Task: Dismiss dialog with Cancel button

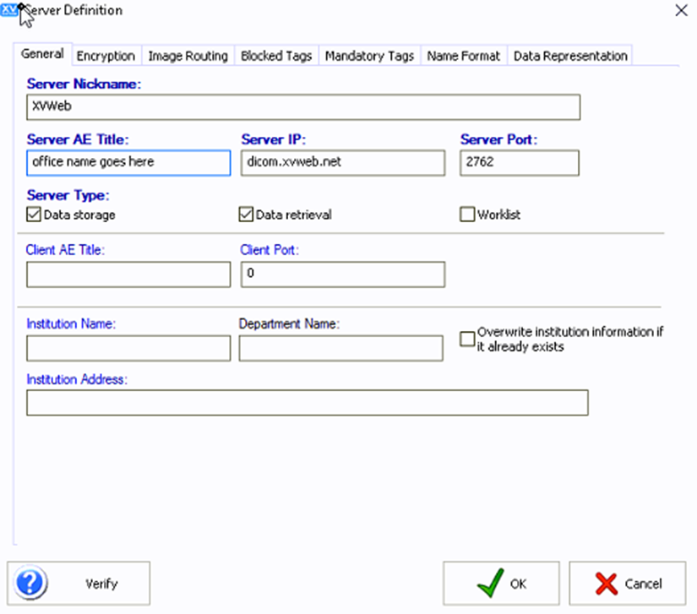Action: (627, 584)
